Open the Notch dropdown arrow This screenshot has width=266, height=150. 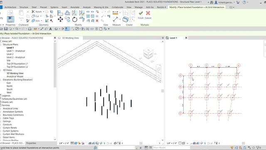[43, 12]
